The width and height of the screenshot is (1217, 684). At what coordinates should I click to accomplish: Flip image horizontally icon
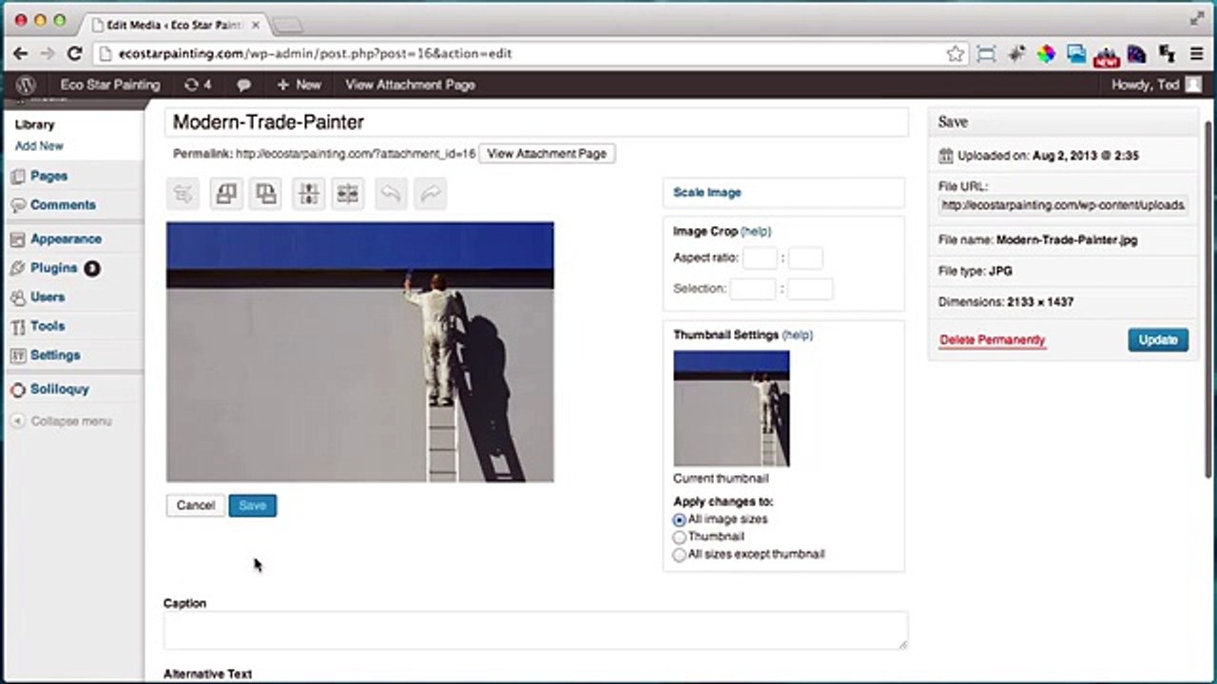(x=348, y=194)
